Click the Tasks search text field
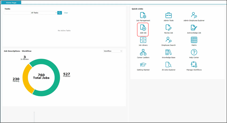The width and height of the screenshot is (227, 123). coord(17,13)
